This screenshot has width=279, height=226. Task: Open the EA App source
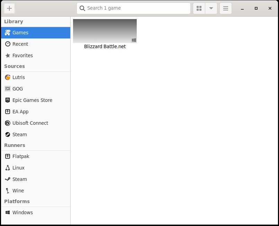click(x=36, y=112)
